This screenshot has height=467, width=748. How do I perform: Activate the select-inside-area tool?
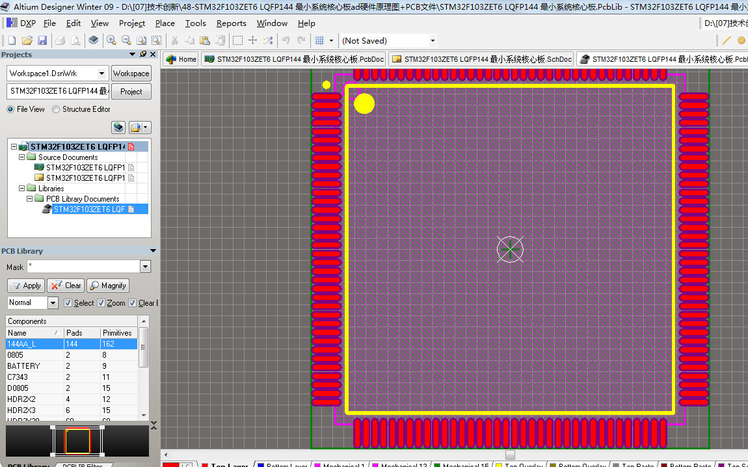point(237,40)
